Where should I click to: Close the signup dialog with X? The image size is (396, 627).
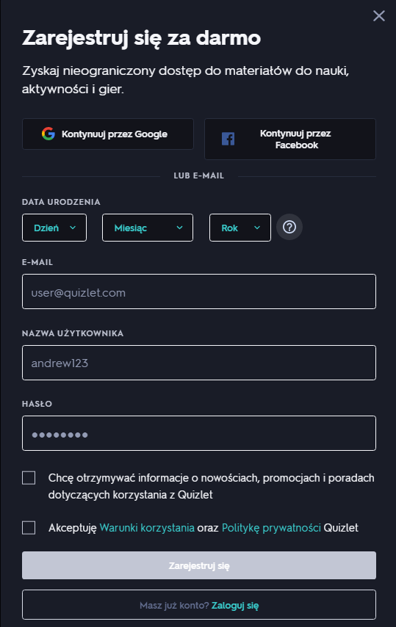379,16
